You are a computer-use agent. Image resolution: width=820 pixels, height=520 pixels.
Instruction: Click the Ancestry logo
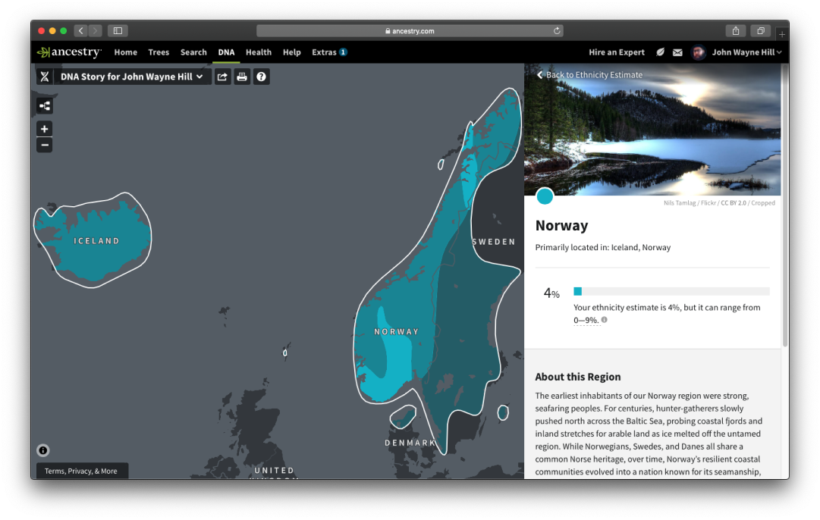pyautogui.click(x=69, y=52)
